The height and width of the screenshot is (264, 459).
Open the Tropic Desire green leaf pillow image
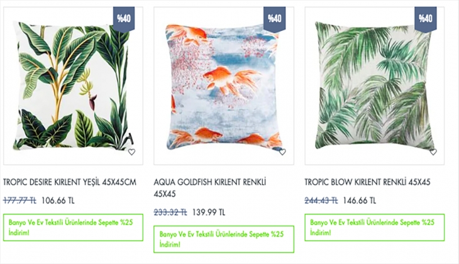(73, 85)
